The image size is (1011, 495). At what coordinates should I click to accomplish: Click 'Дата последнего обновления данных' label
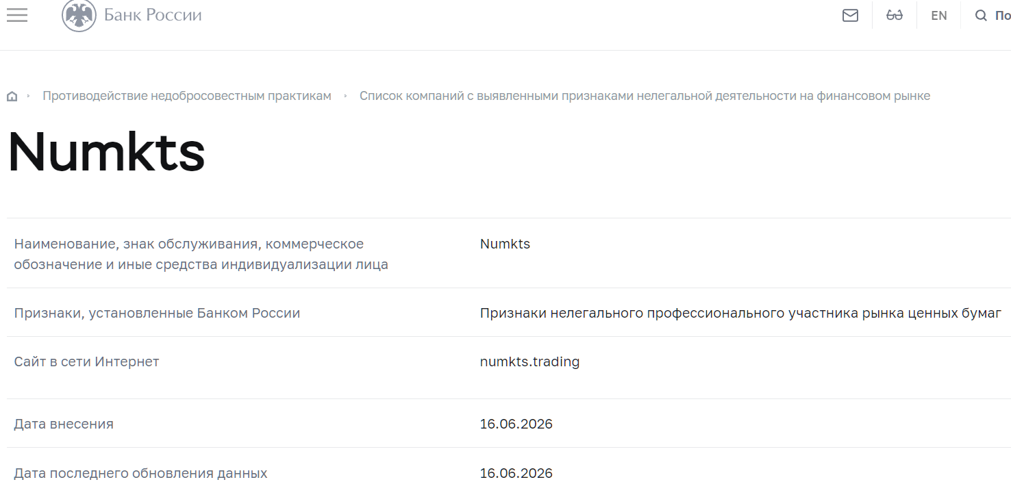(x=140, y=473)
